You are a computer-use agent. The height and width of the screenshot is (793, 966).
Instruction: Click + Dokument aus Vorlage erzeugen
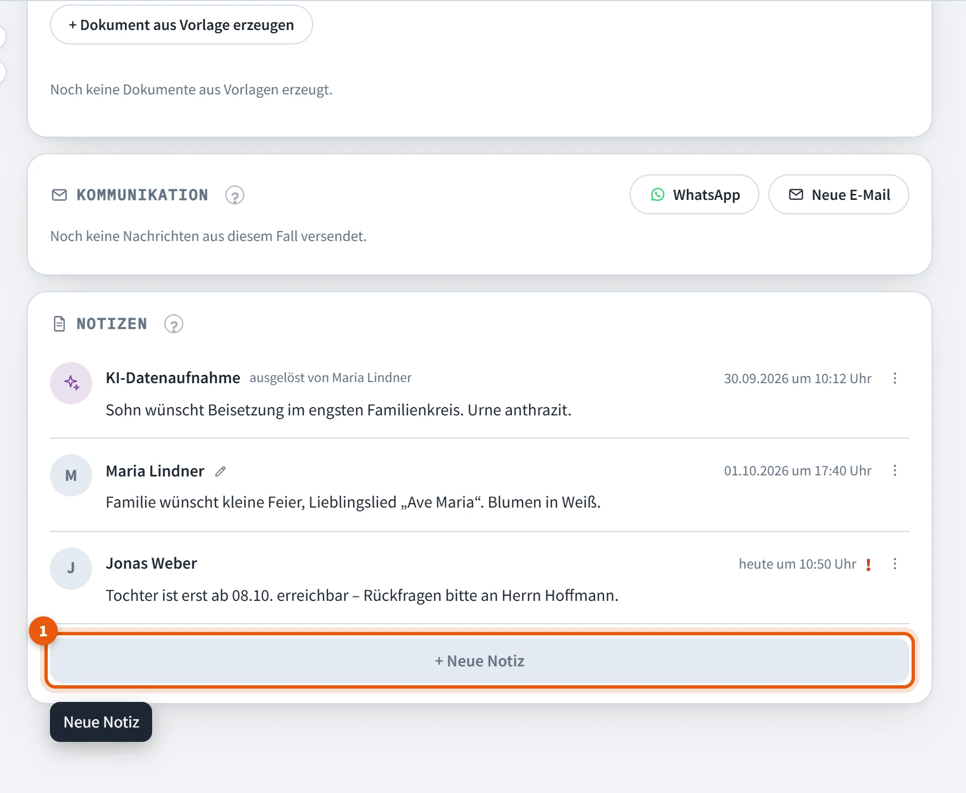(x=182, y=24)
